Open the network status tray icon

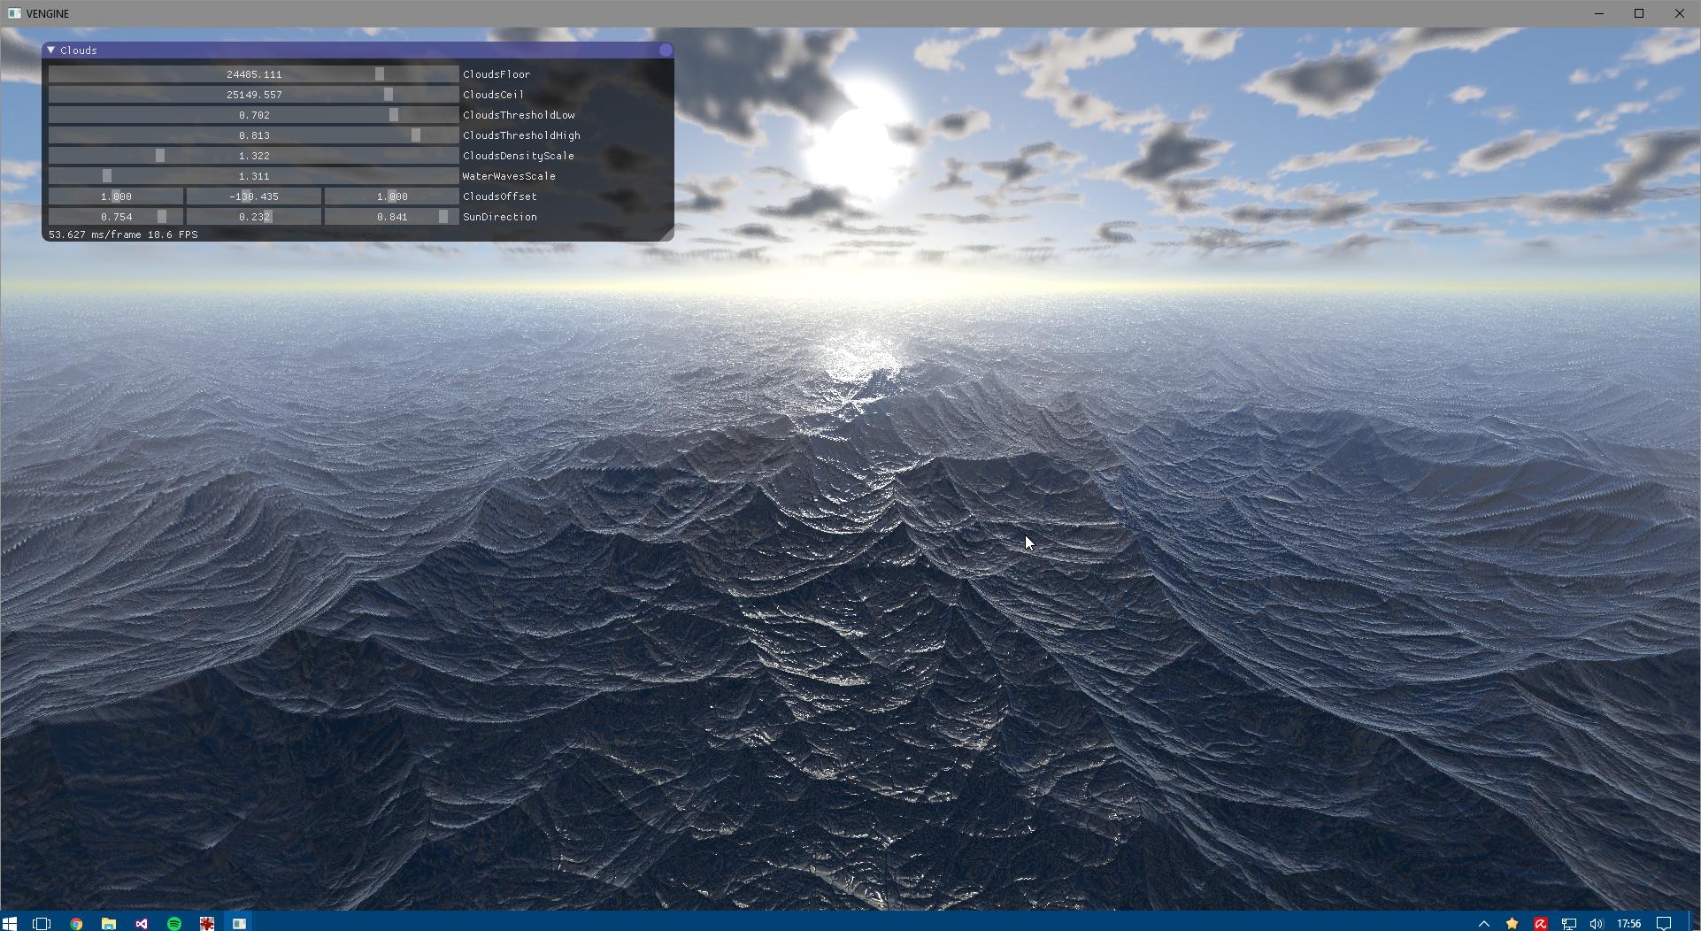[x=1569, y=923]
